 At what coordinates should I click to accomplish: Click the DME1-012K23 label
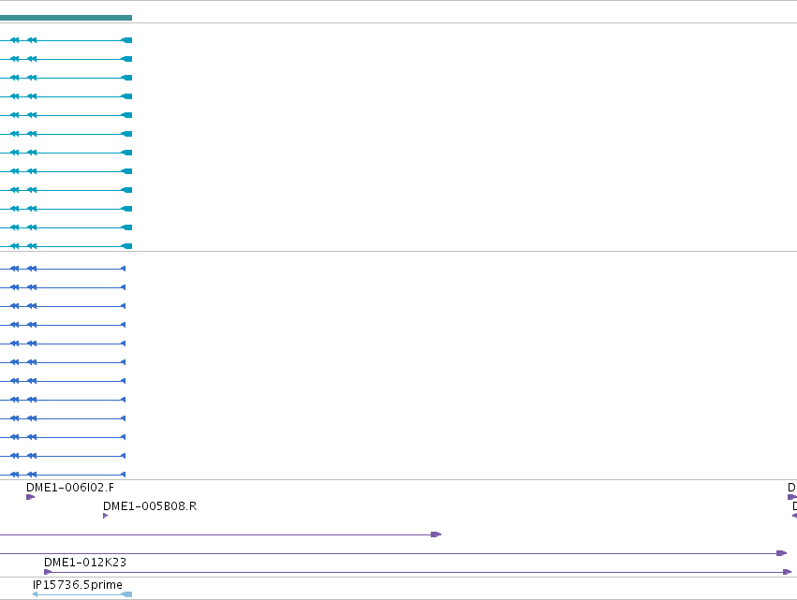tap(85, 563)
